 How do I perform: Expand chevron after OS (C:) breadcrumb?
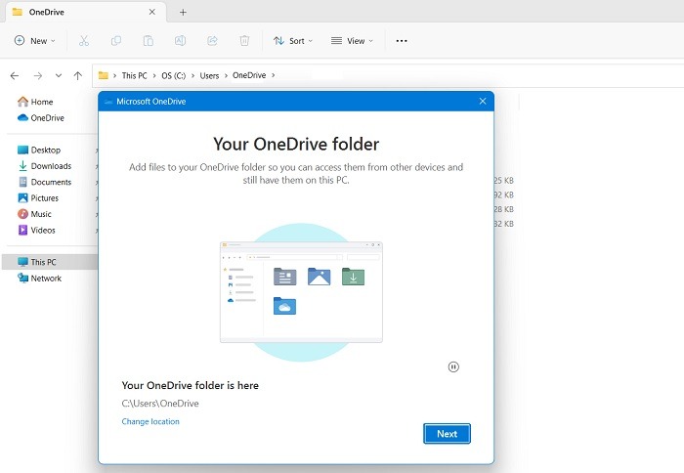tap(192, 75)
